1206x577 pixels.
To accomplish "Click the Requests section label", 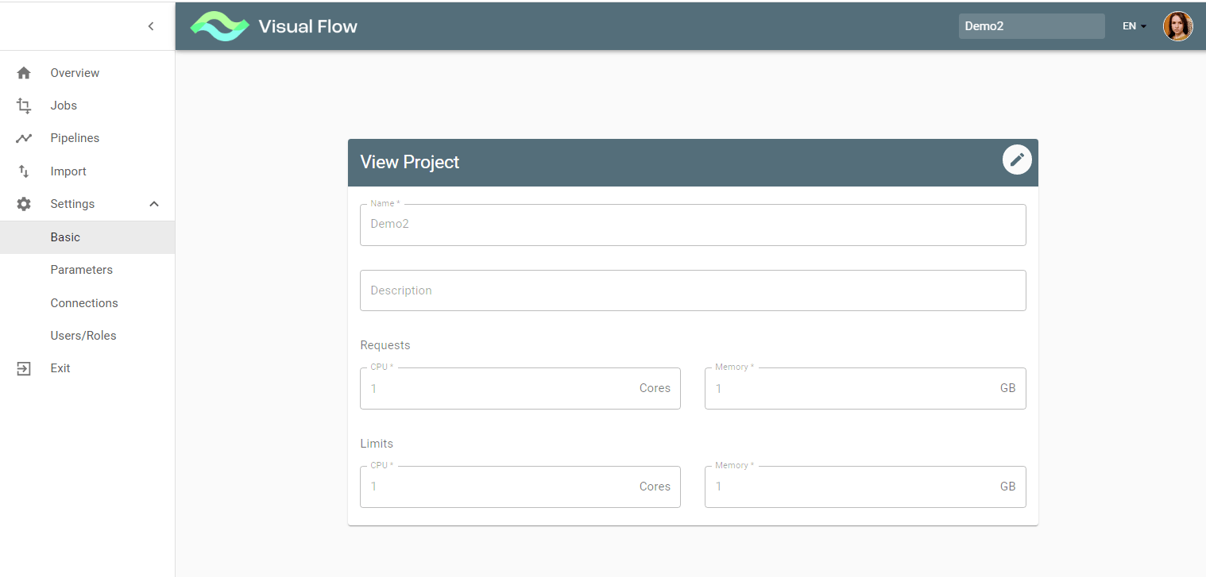I will point(385,345).
